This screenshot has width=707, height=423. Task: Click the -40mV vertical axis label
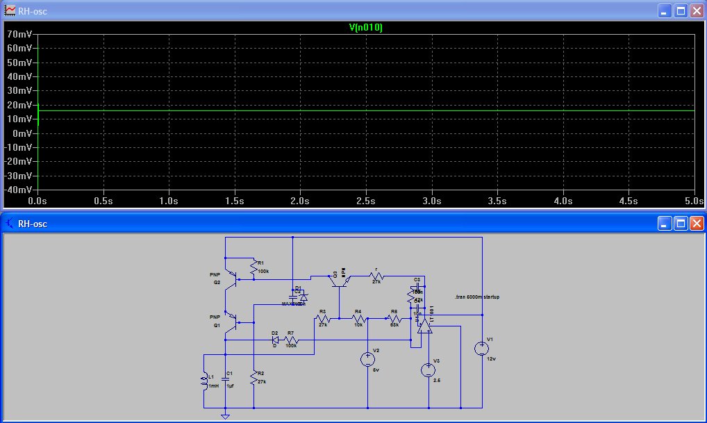(18, 190)
